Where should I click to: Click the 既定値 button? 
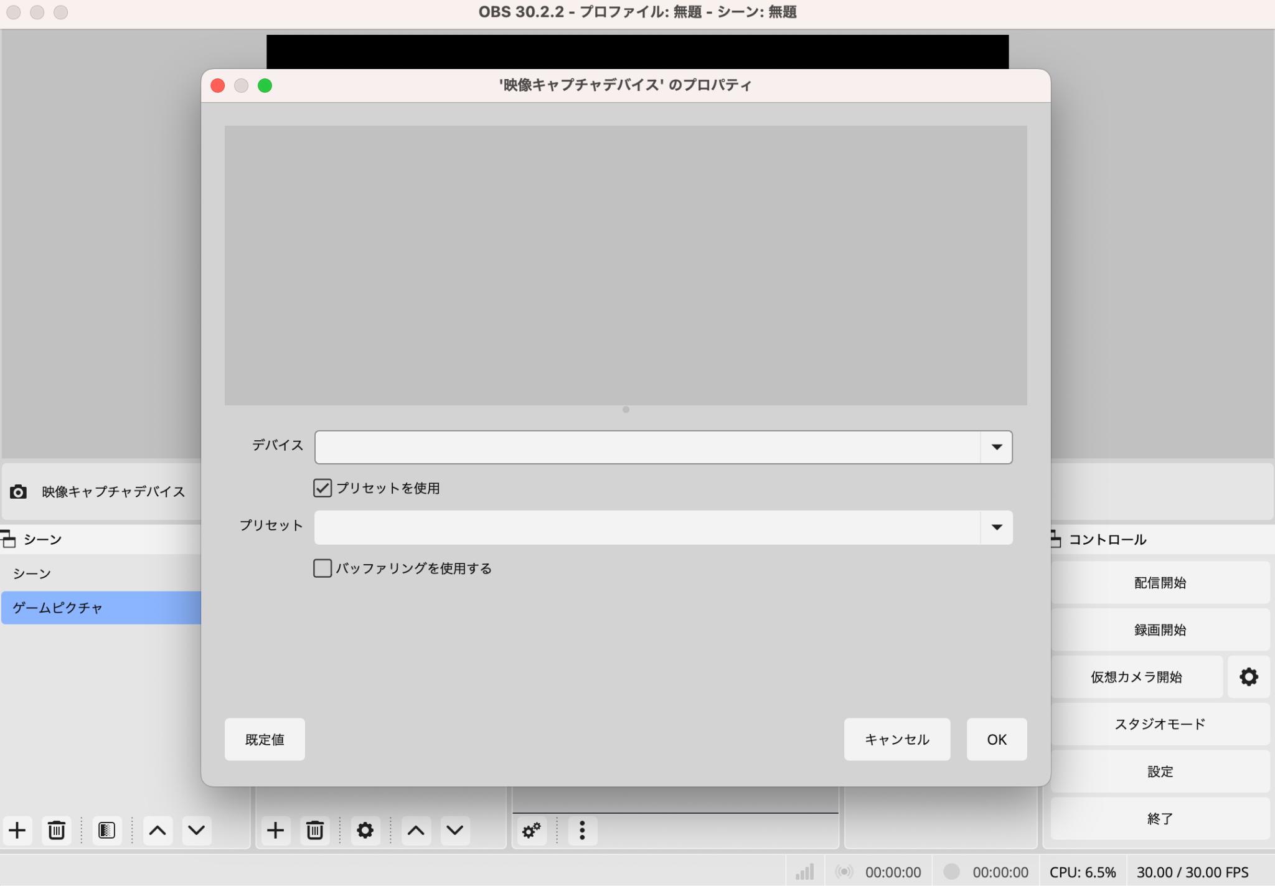click(x=265, y=739)
